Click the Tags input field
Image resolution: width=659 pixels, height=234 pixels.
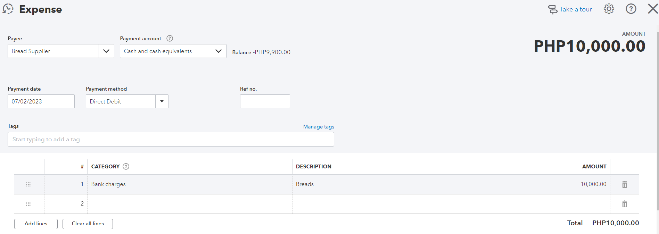[x=171, y=139]
